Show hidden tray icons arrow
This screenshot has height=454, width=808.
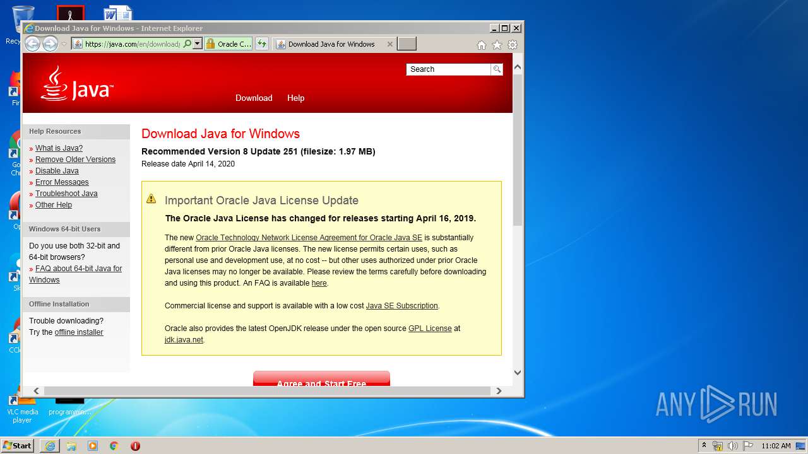point(704,446)
